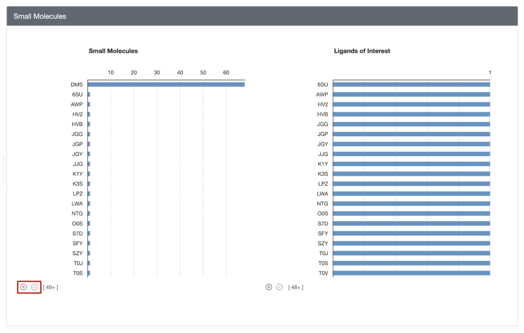The width and height of the screenshot is (524, 333).
Task: Click the long DMS bar
Action: pyautogui.click(x=166, y=84)
